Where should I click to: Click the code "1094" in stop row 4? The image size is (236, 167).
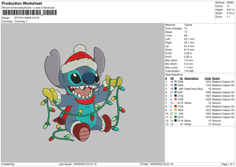pyautogui.click(x=208, y=92)
